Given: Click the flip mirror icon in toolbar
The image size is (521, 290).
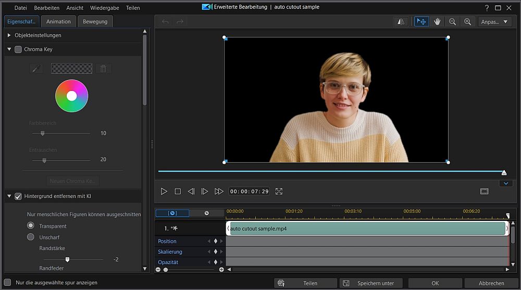Looking at the screenshot, I should 401,22.
